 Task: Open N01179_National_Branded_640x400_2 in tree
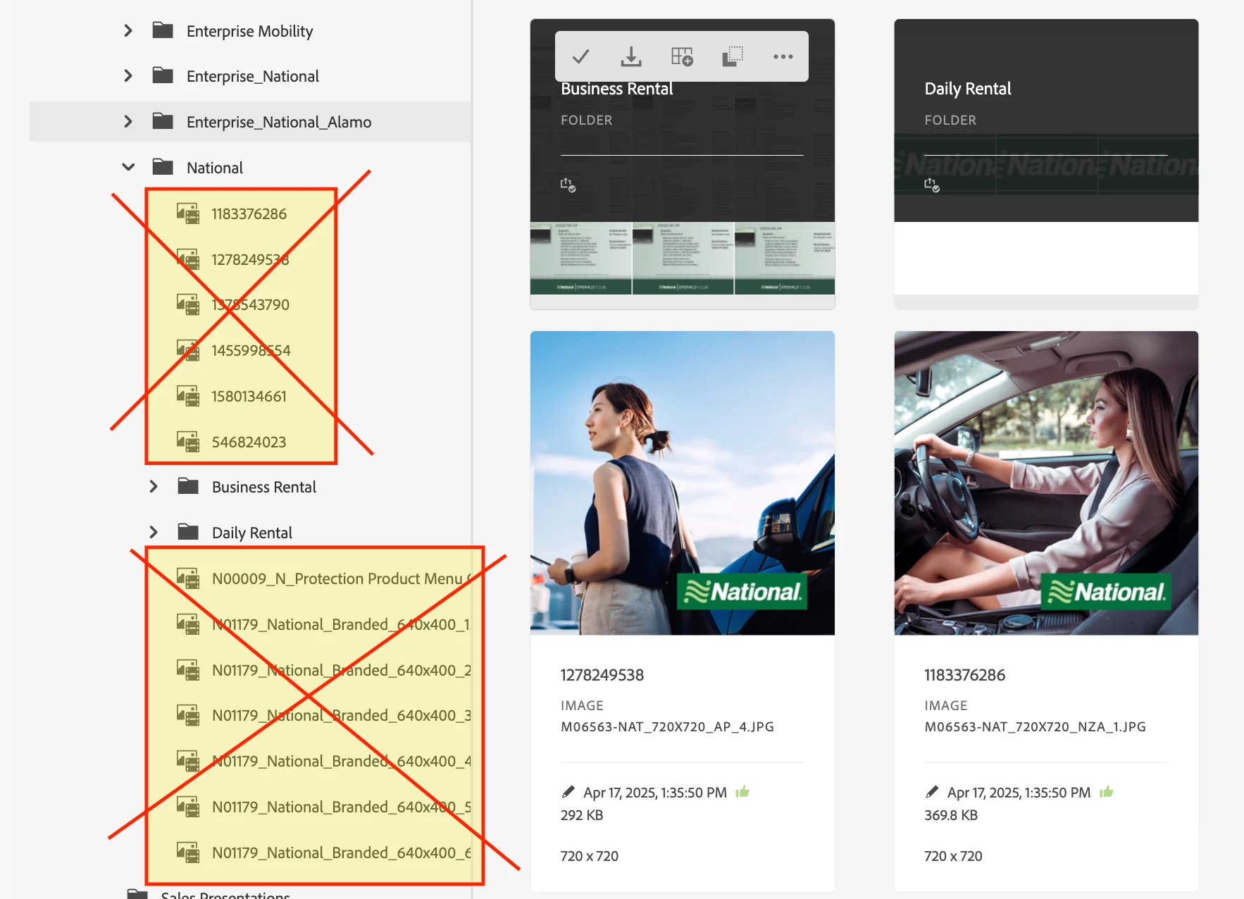(x=342, y=670)
